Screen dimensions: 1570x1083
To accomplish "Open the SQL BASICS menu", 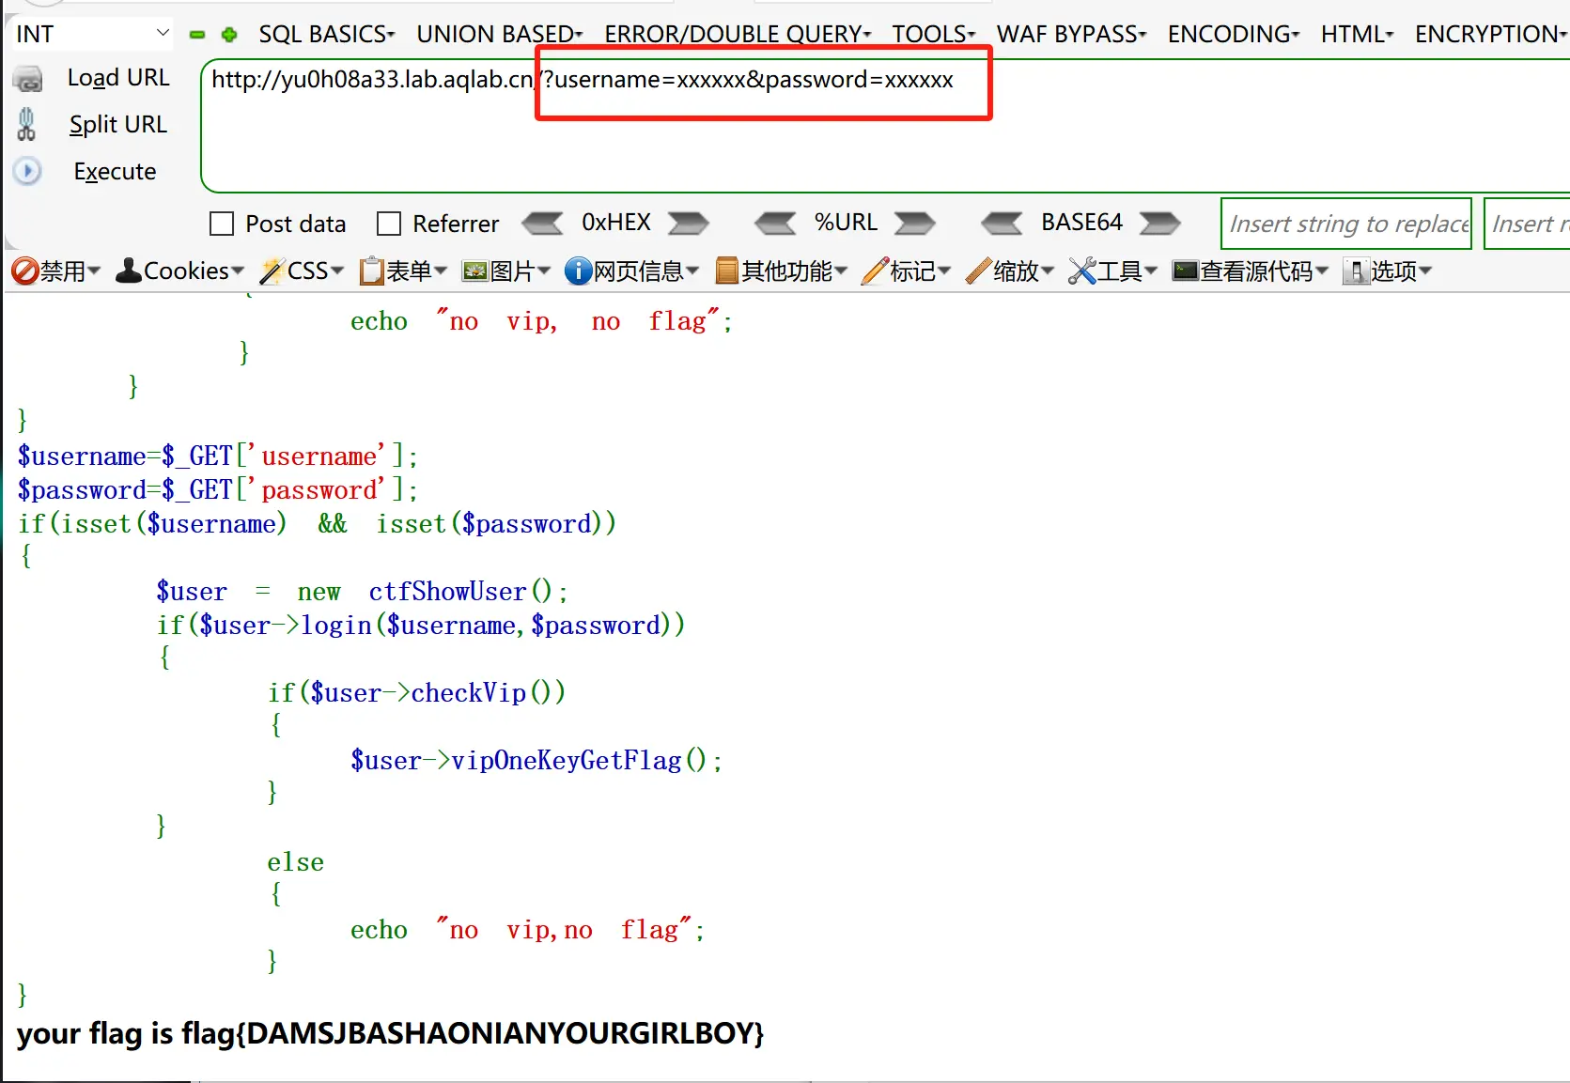I will point(326,34).
